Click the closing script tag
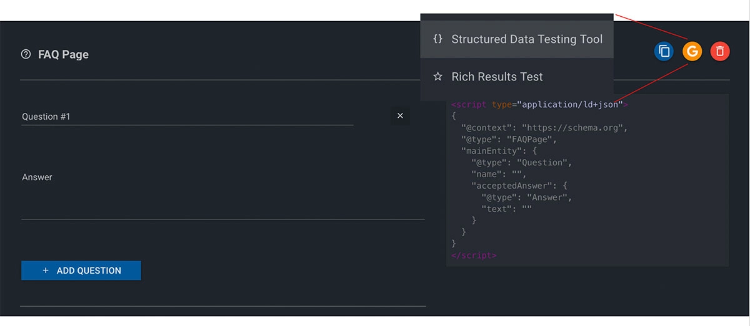This screenshot has height=326, width=750. coord(474,256)
